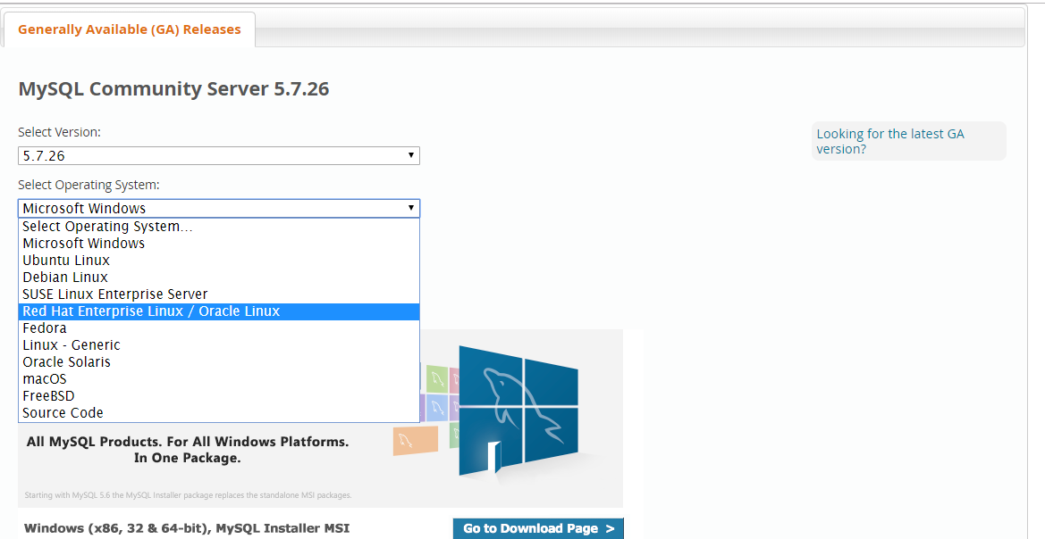Click the Windows MySQL Installer MSI title text
Viewport: 1045px width, 539px height.
(x=187, y=529)
